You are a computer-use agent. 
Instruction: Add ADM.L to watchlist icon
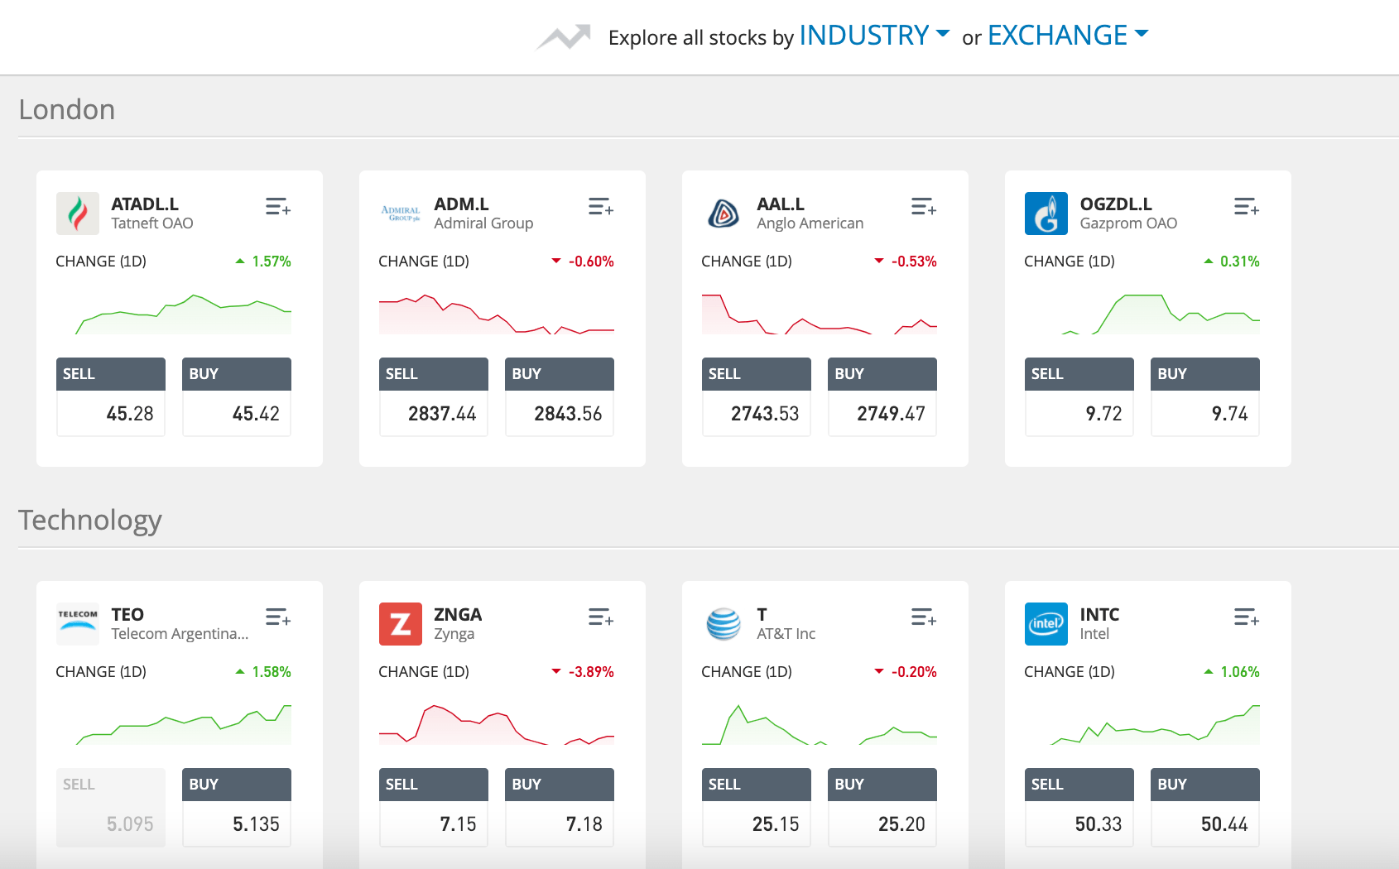click(601, 206)
